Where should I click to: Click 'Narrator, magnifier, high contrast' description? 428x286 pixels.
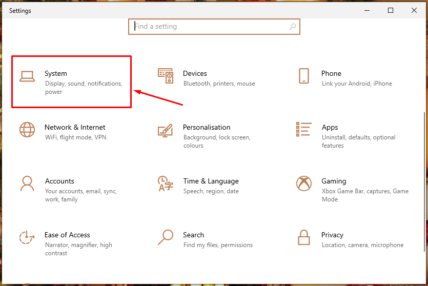tap(78, 249)
